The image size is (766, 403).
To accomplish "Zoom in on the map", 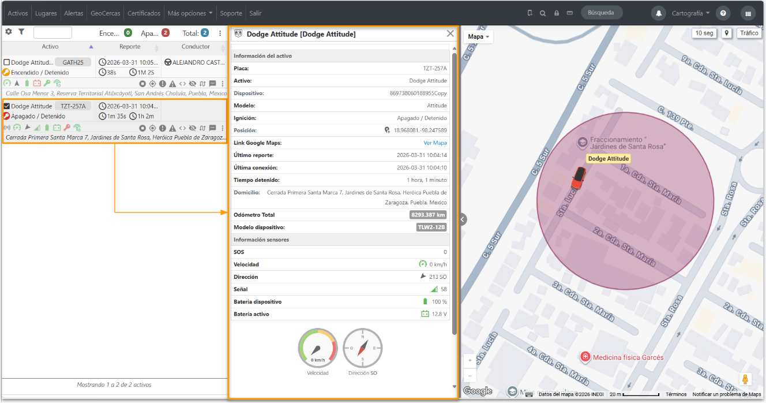I will click(x=470, y=360).
